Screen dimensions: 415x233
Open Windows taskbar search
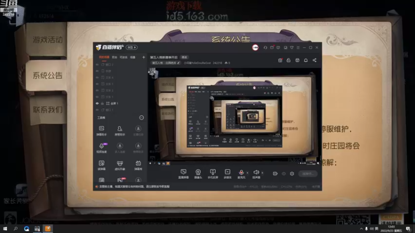pos(16,229)
